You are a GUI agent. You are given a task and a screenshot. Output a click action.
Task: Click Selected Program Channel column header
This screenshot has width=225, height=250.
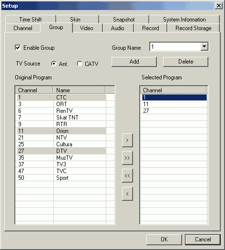point(174,90)
